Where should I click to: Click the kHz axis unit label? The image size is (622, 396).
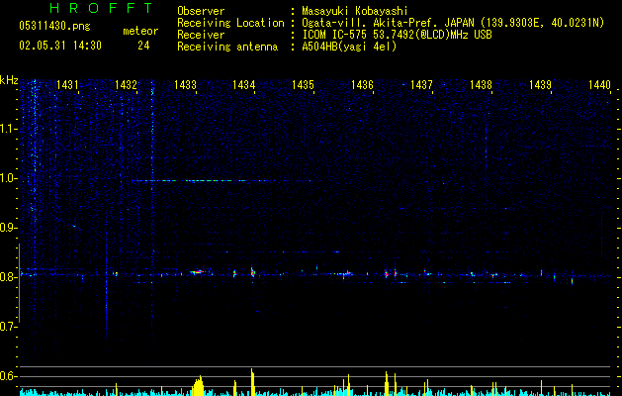click(9, 80)
